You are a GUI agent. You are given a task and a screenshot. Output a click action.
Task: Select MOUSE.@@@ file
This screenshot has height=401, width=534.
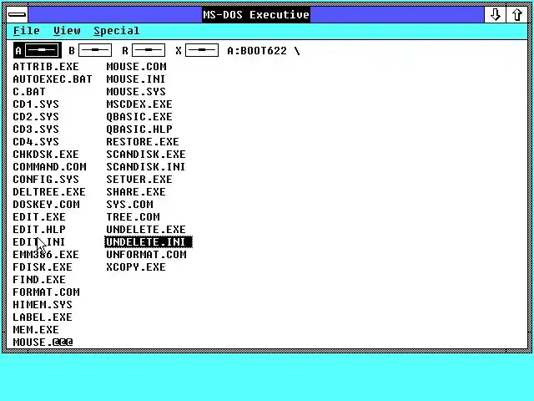(43, 342)
